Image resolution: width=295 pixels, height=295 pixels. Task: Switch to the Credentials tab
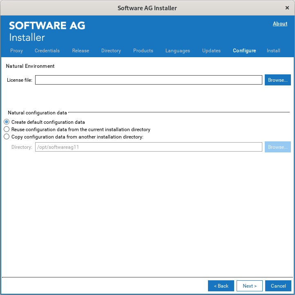[47, 51]
